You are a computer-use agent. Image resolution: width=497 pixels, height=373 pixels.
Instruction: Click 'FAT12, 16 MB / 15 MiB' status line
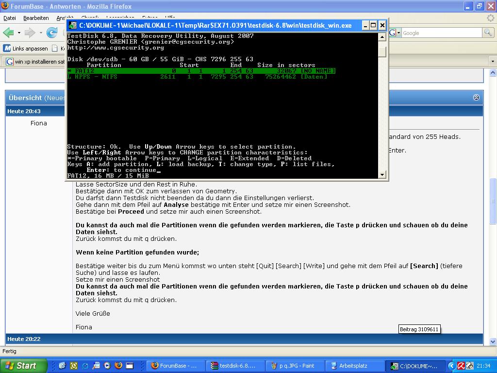coord(108,176)
